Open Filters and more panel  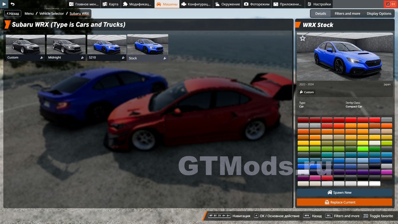[x=347, y=13]
